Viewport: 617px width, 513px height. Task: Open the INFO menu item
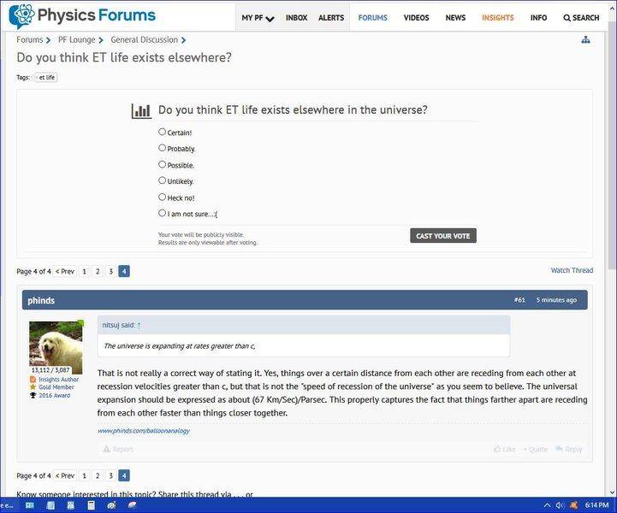[x=538, y=18]
